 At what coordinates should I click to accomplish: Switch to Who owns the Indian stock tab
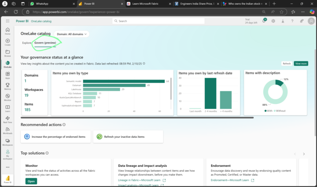(x=245, y=4)
